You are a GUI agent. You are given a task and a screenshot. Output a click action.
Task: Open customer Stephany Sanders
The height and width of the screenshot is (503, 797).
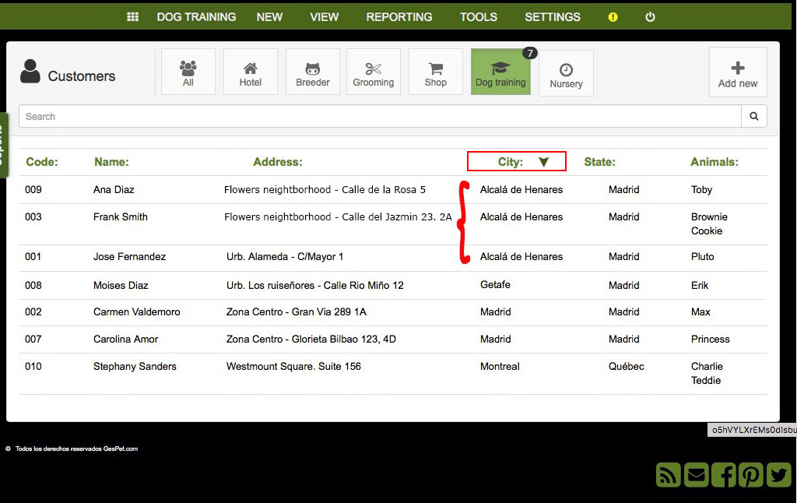click(x=135, y=366)
